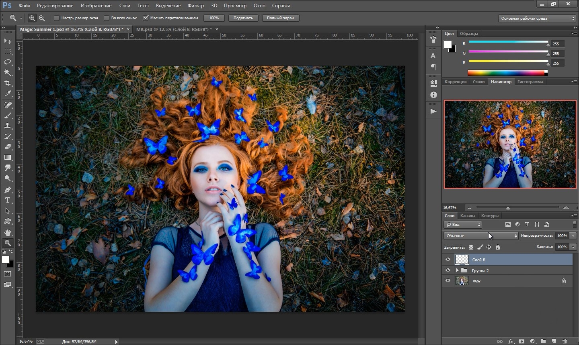The image size is (579, 345).
Task: Open the Info panel icon
Action: pos(433,95)
